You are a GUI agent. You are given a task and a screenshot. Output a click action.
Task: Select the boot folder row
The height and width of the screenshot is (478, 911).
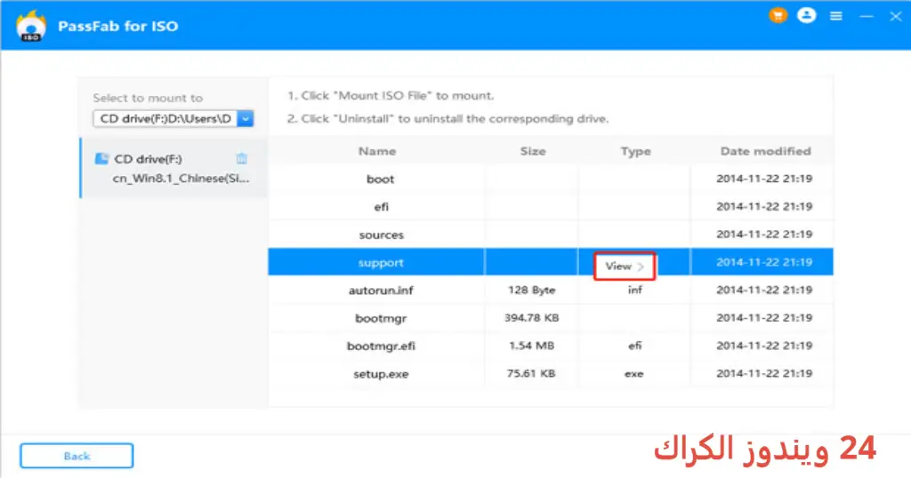(550, 179)
